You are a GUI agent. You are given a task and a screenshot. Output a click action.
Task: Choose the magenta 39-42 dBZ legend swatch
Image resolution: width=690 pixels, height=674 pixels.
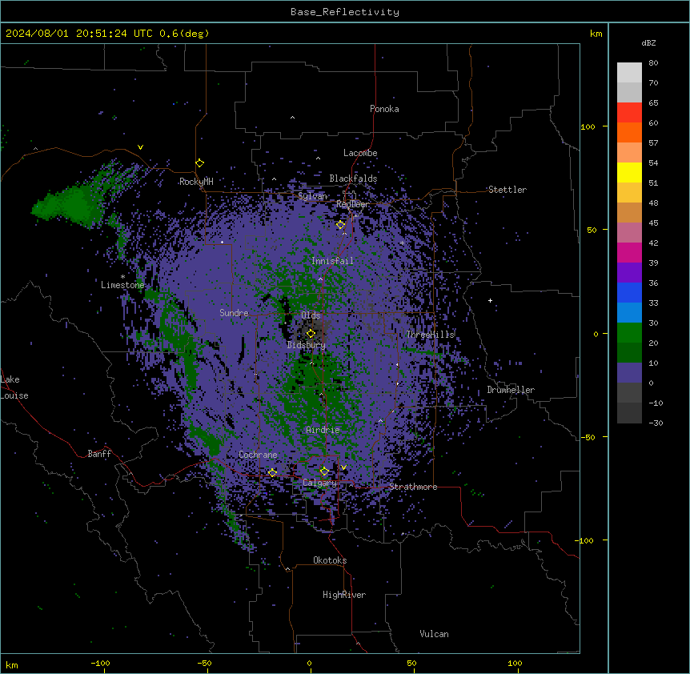[x=629, y=252]
